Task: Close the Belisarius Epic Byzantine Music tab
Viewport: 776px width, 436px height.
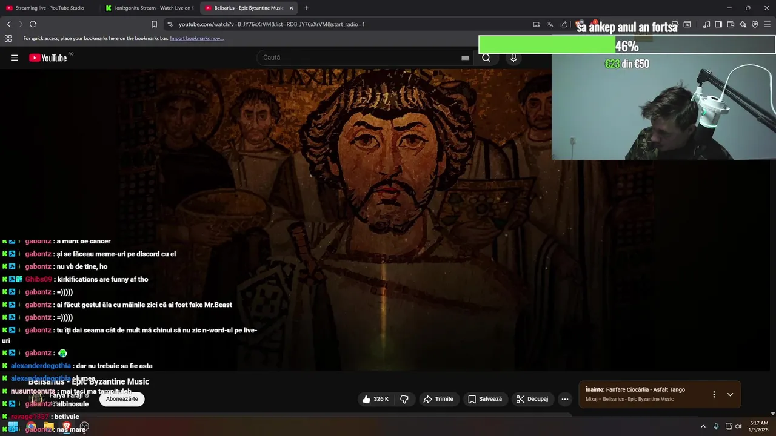Action: pos(291,8)
